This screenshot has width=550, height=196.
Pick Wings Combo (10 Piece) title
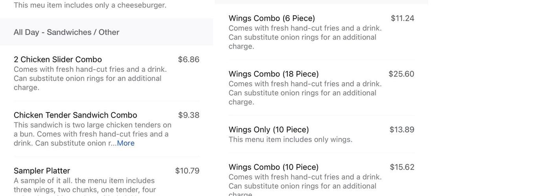274,167
